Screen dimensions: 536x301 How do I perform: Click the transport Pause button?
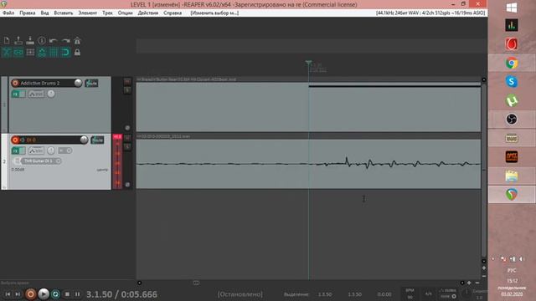tap(78, 293)
